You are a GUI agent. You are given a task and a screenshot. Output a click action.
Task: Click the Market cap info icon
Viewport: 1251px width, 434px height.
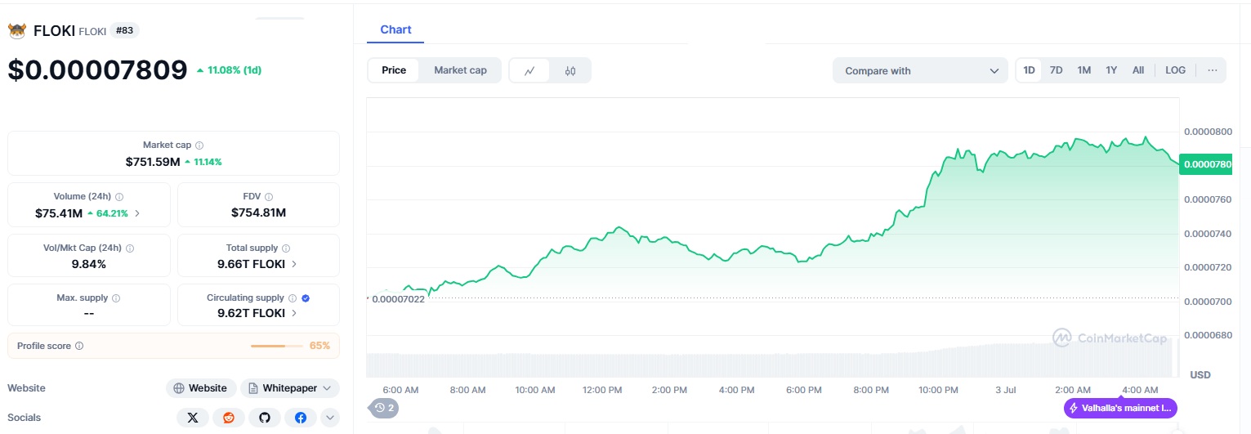click(199, 145)
